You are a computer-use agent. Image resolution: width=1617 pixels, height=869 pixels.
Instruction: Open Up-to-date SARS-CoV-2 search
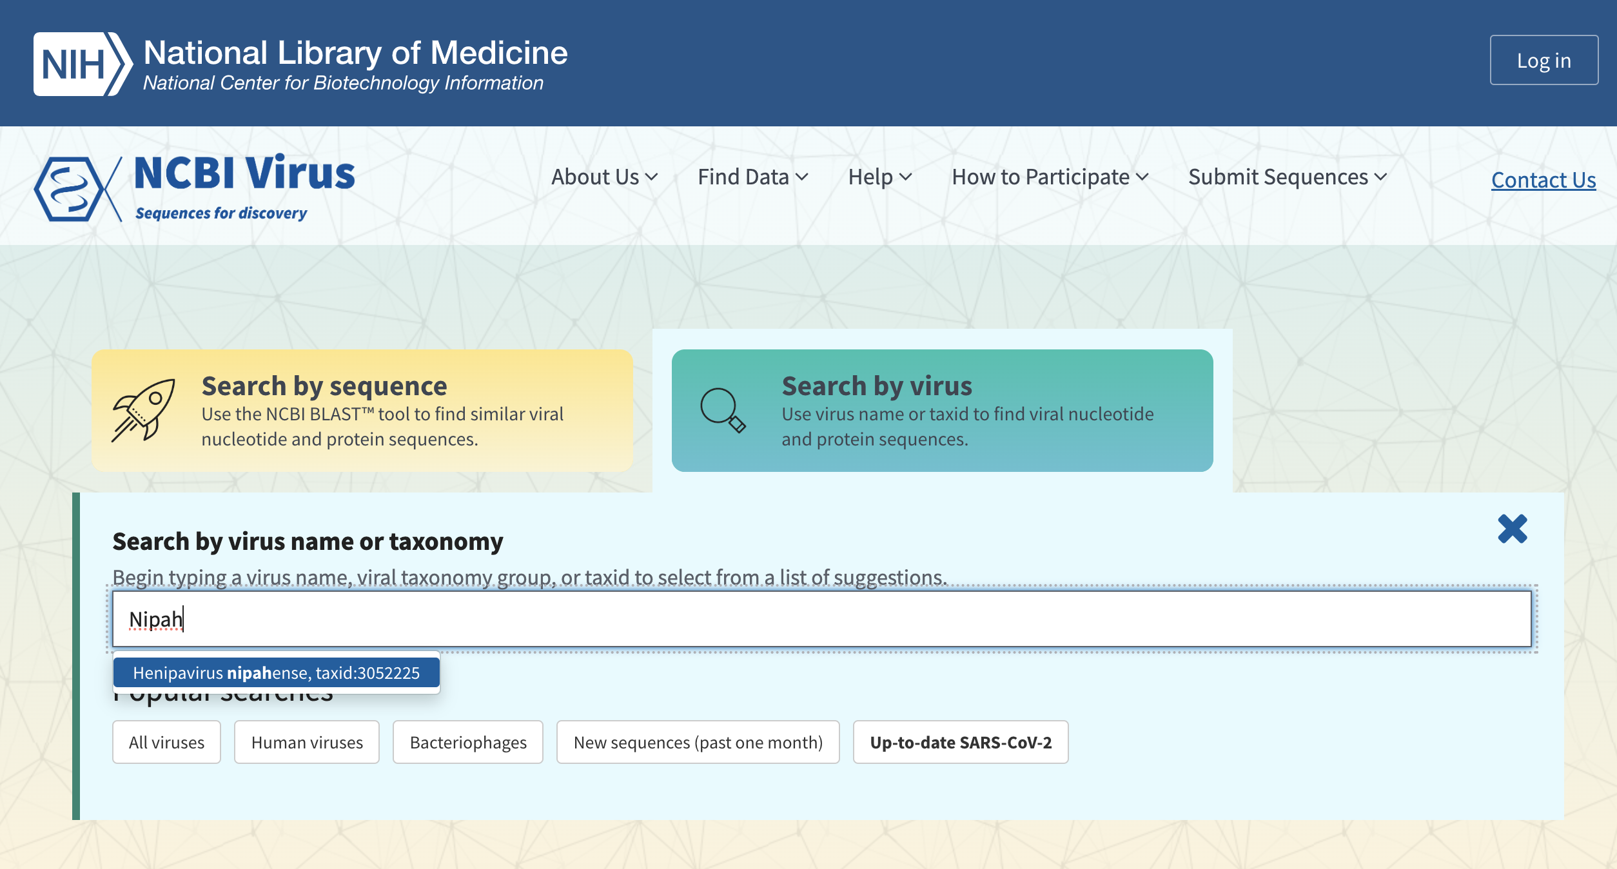pyautogui.click(x=961, y=742)
